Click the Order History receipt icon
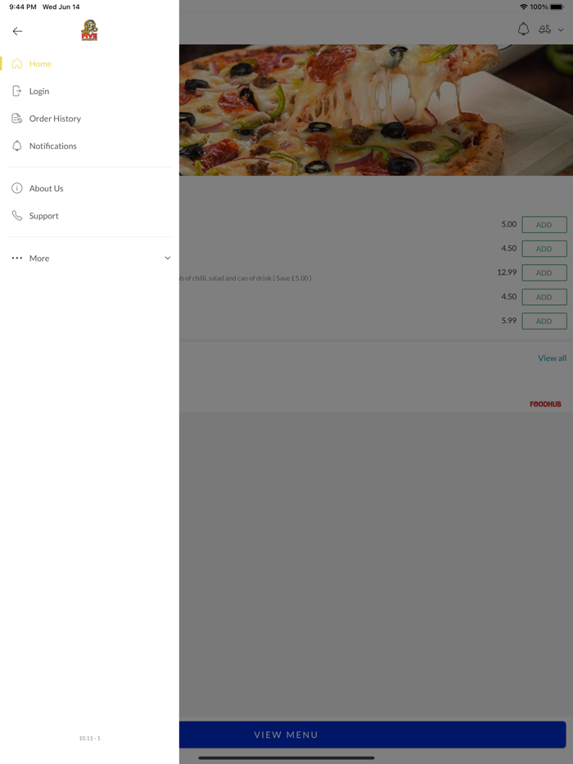Screen dimensions: 573x764 [17, 119]
